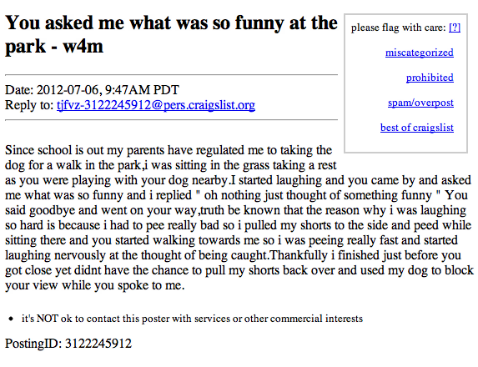Click the Date 2012-07-06 line

[92, 90]
